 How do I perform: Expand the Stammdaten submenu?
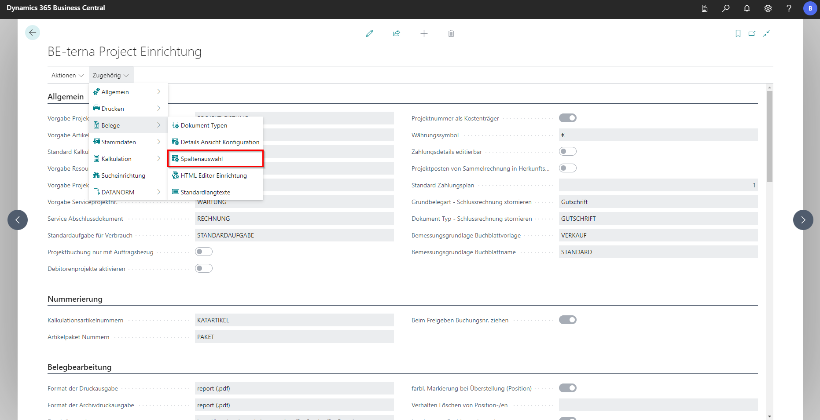click(x=128, y=142)
